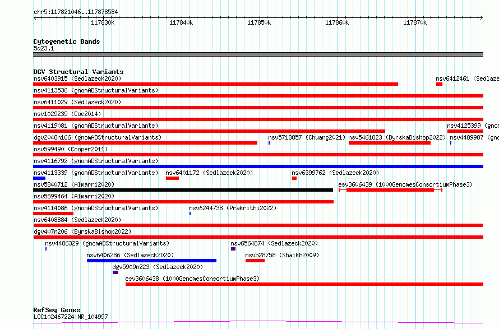Click the 117830k ruler tick label
The height and width of the screenshot is (329, 499).
[x=103, y=22]
